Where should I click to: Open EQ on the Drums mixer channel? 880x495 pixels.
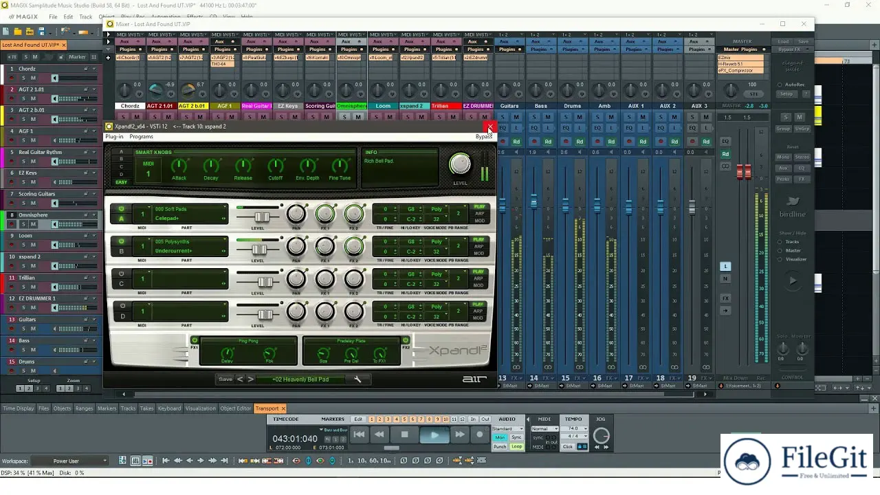coord(566,129)
